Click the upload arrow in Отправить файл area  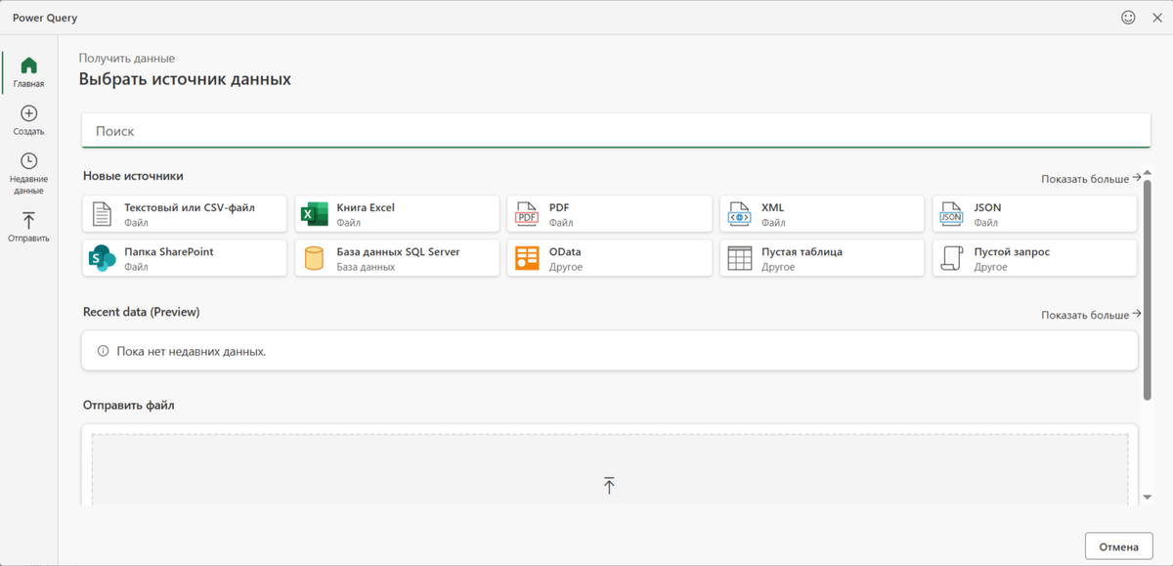pos(609,485)
